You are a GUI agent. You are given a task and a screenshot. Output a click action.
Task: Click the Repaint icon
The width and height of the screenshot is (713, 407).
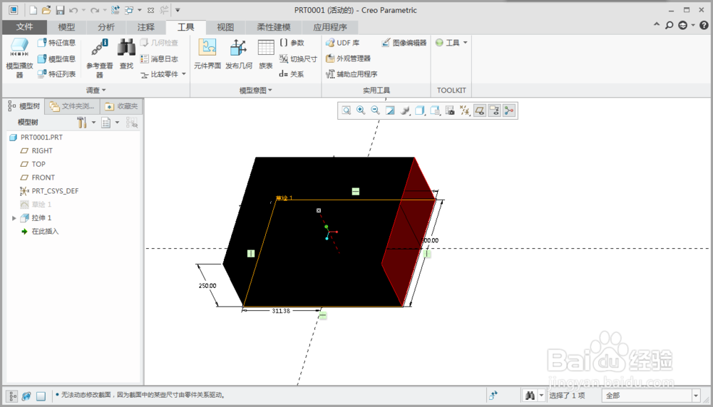390,110
